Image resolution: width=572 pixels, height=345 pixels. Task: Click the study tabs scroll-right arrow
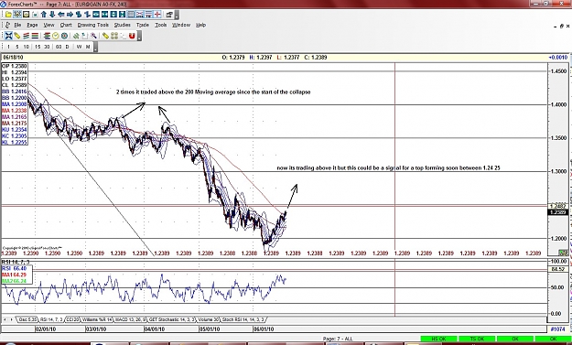[11, 319]
